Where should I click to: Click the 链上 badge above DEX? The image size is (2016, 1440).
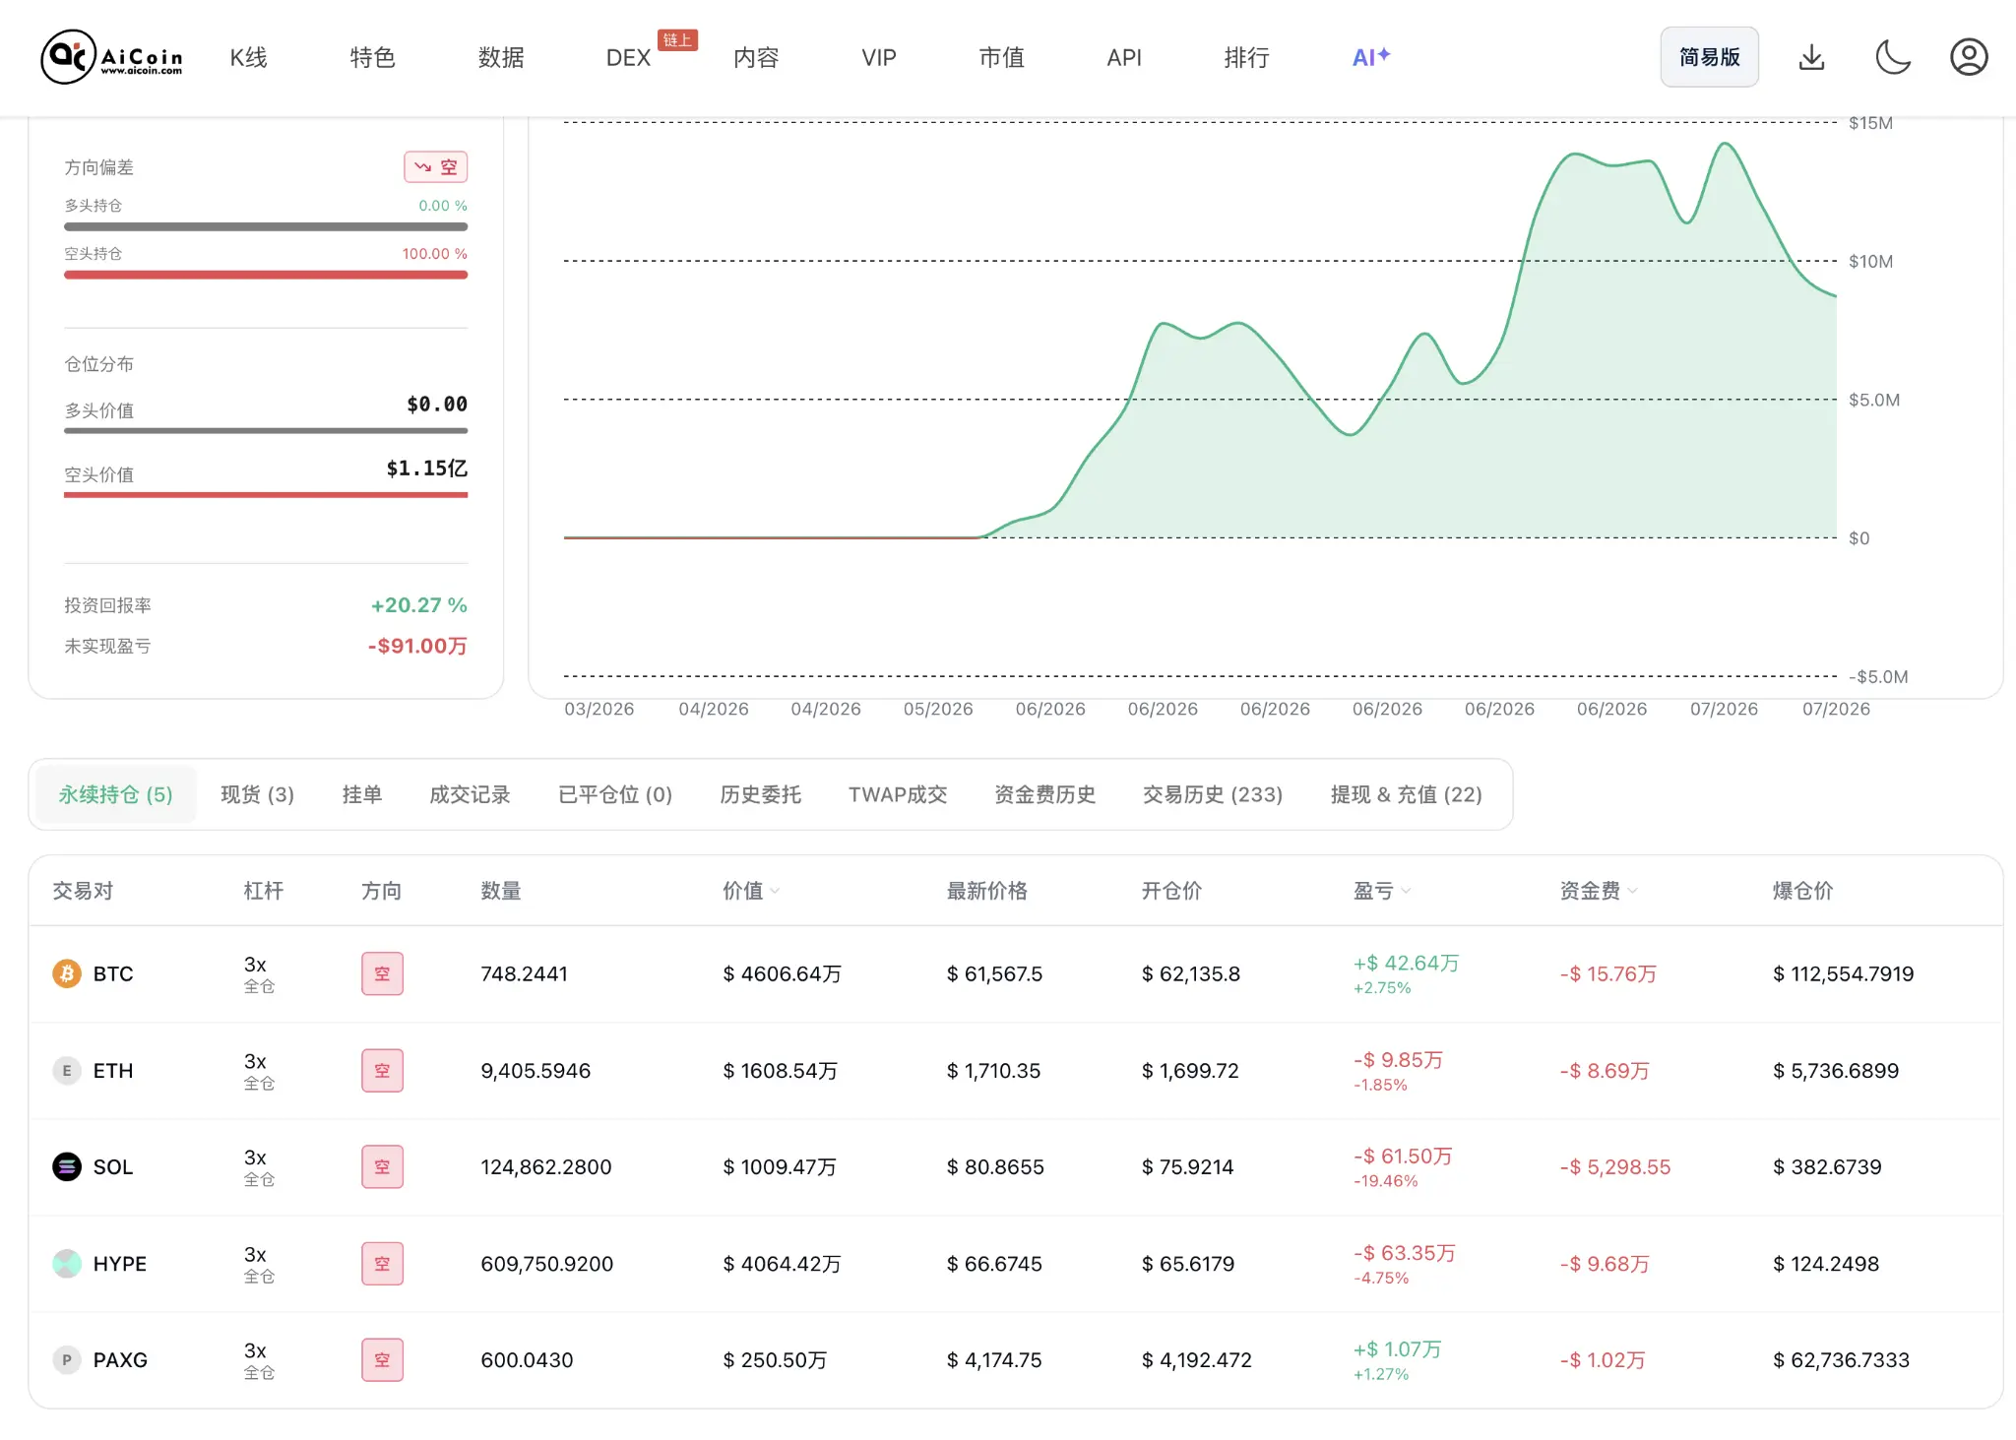tap(677, 39)
